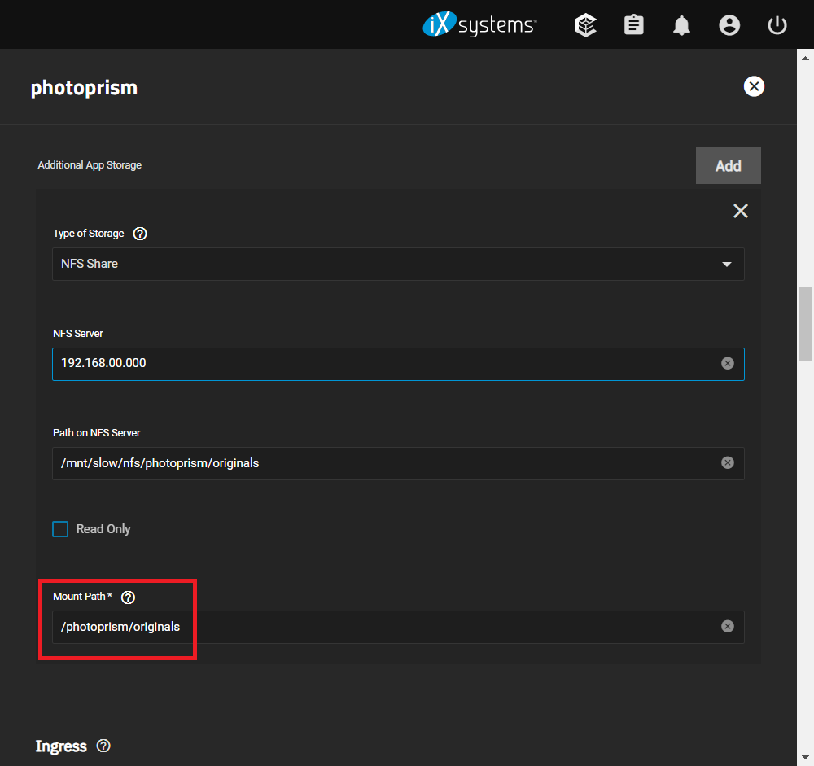Open the iXsystems logo link

(x=479, y=24)
